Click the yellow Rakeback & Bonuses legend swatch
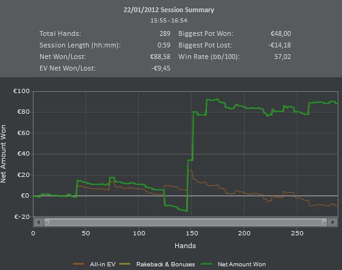 tap(125, 264)
